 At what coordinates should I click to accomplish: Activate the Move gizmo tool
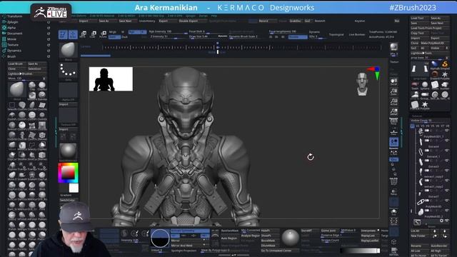(83, 34)
